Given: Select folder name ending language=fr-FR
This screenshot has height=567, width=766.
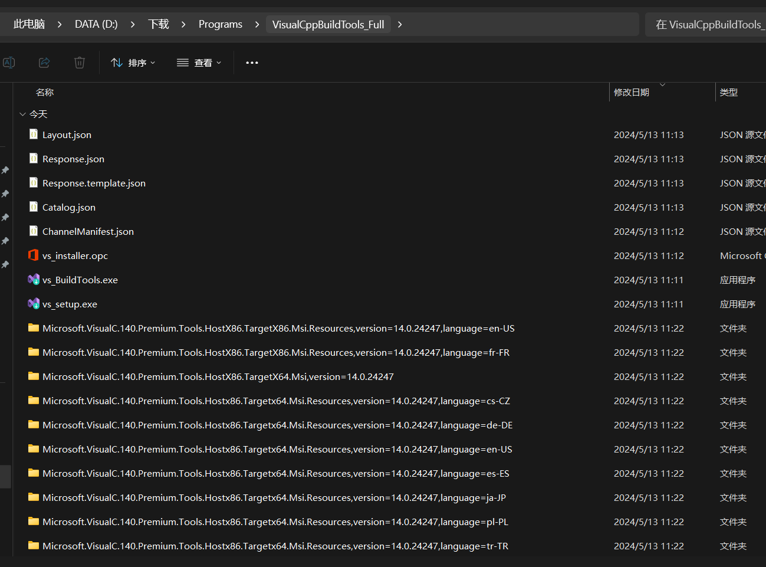Looking at the screenshot, I should click(x=276, y=353).
